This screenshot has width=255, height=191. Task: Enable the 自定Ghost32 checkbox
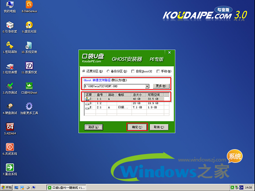click(133, 71)
